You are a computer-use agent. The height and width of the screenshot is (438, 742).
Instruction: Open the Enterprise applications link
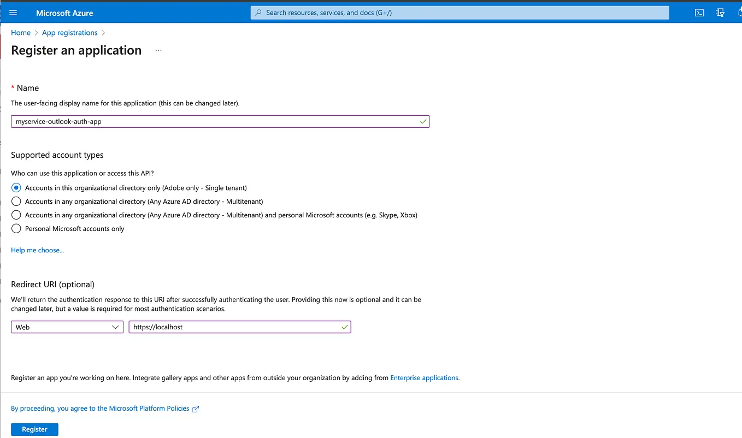424,377
